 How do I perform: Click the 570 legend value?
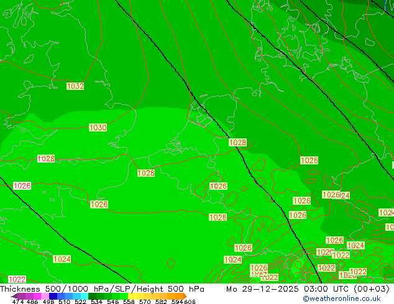[x=145, y=302]
